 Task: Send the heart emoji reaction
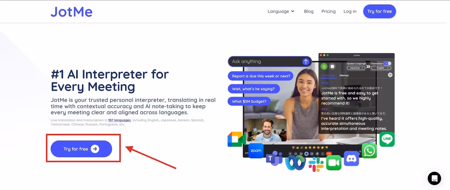[x=293, y=147]
